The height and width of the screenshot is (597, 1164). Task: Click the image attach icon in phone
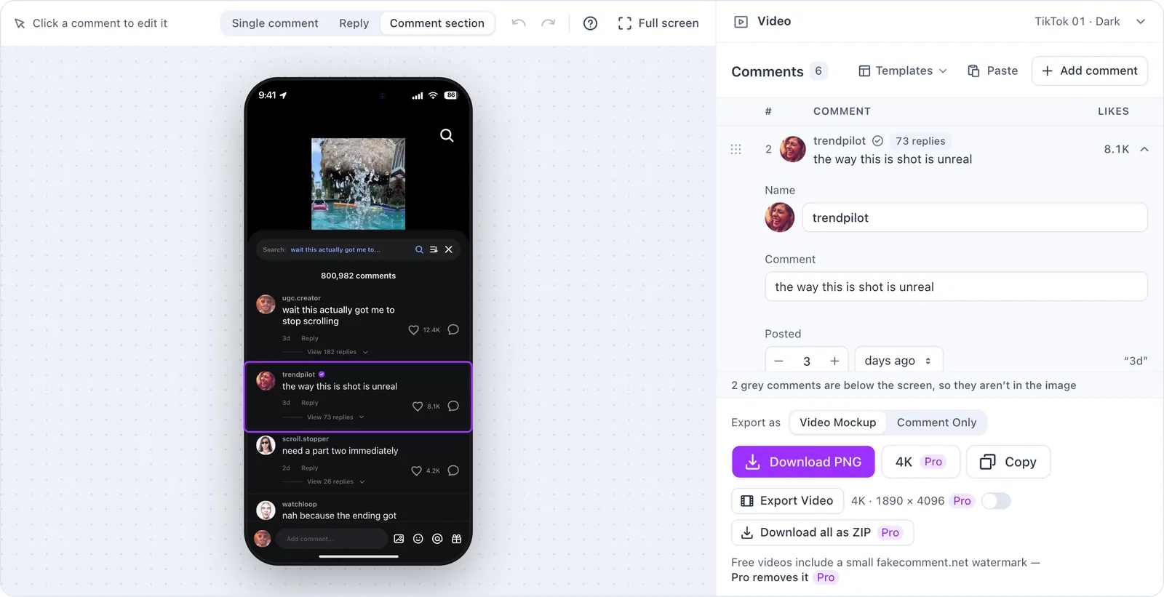pyautogui.click(x=399, y=539)
